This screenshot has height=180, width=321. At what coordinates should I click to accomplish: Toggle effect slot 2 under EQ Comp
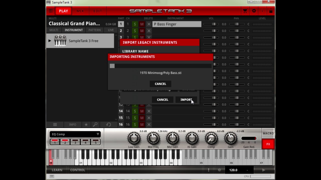coord(65,142)
